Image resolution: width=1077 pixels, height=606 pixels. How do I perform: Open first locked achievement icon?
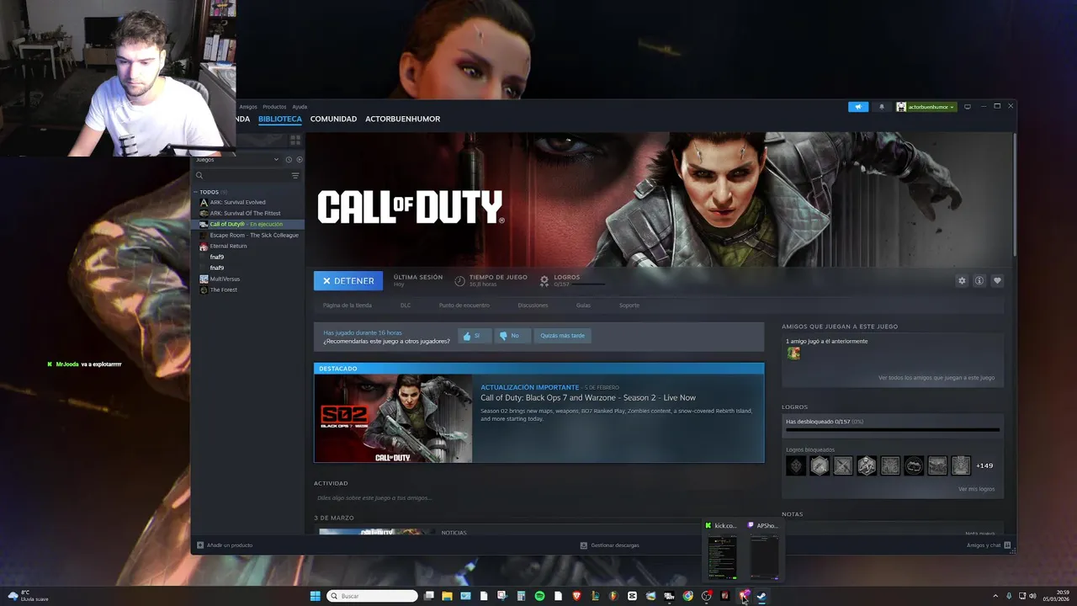click(796, 465)
